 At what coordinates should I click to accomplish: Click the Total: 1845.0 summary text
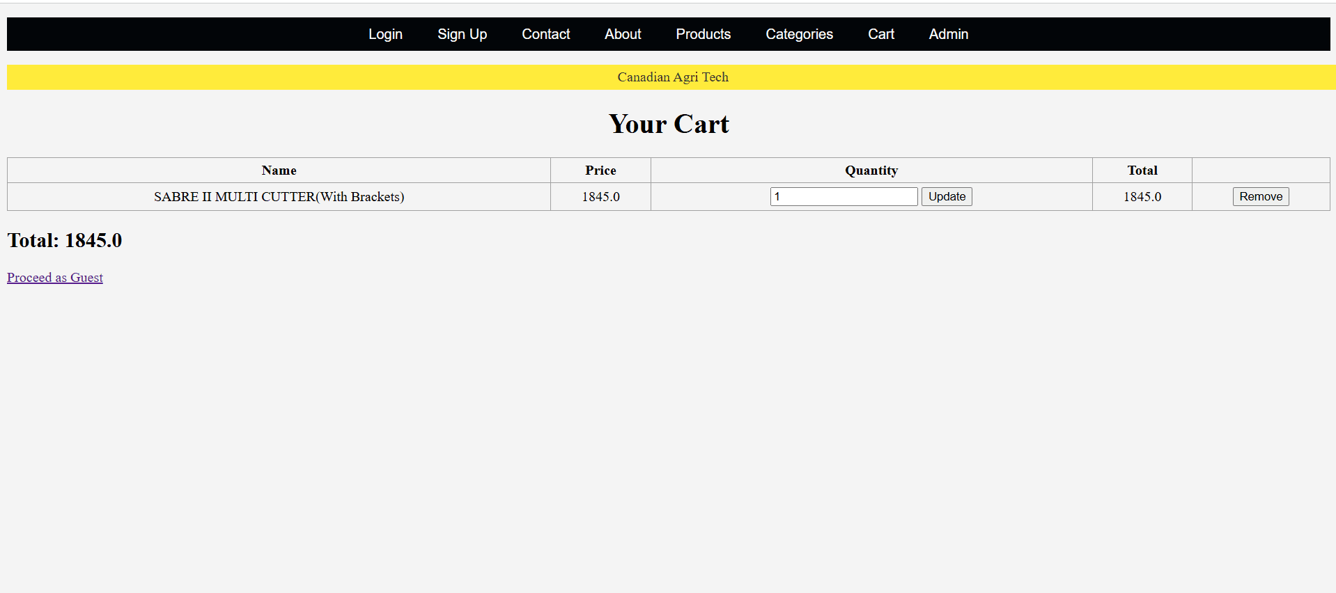tap(65, 241)
